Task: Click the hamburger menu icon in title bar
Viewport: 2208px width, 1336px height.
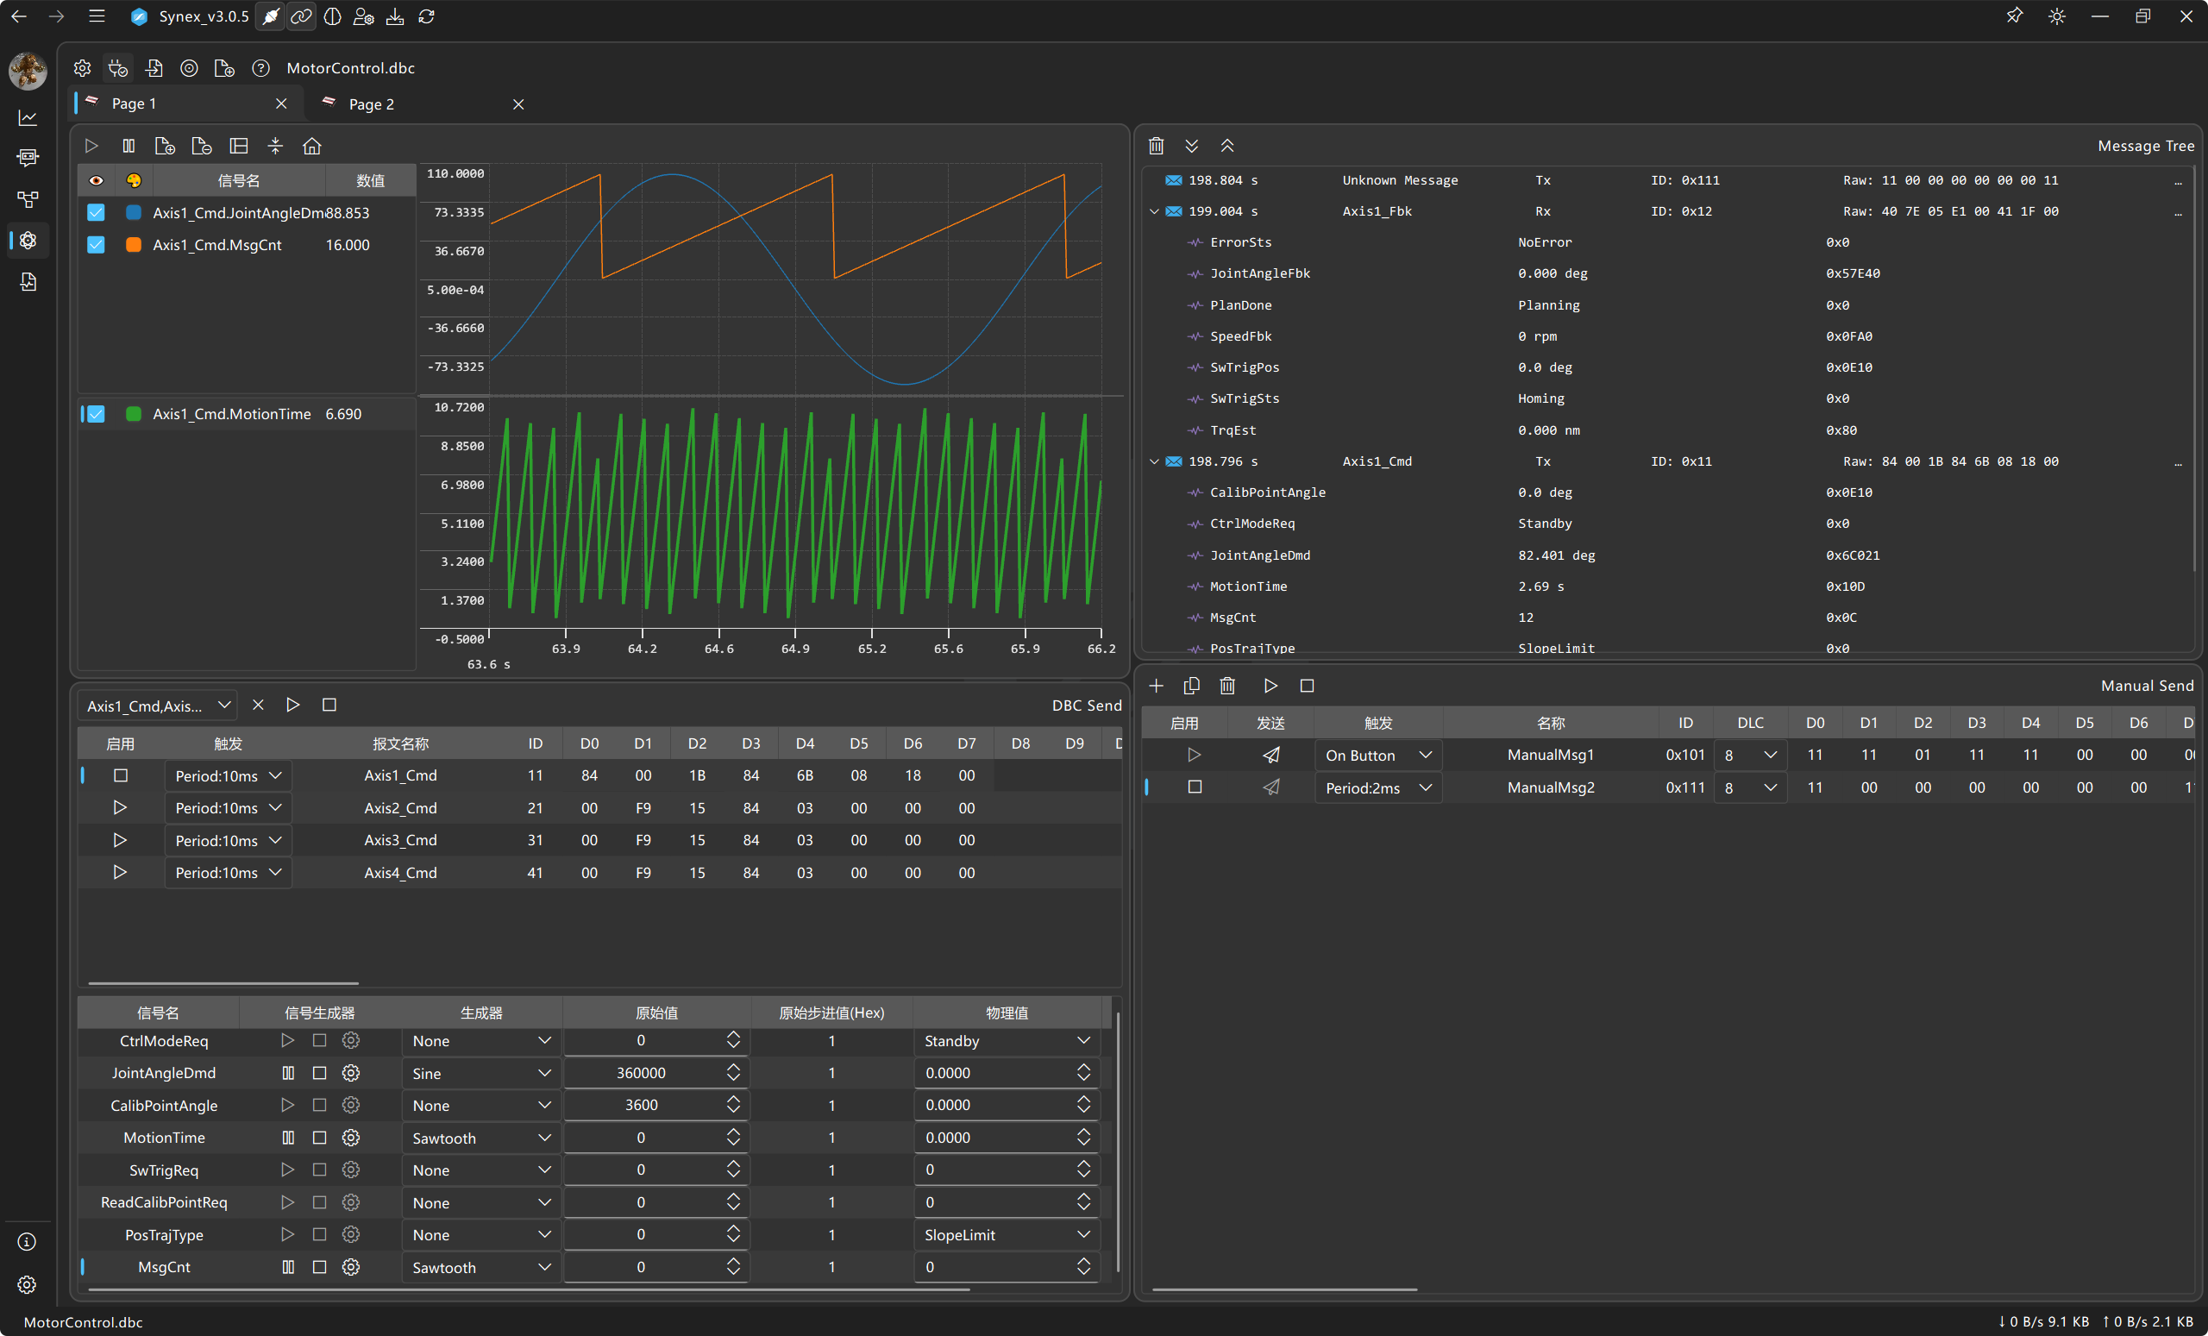Action: pyautogui.click(x=97, y=16)
